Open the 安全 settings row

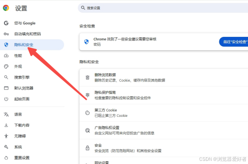164,148
